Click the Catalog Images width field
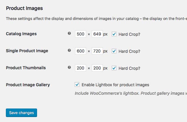 (x=80, y=34)
